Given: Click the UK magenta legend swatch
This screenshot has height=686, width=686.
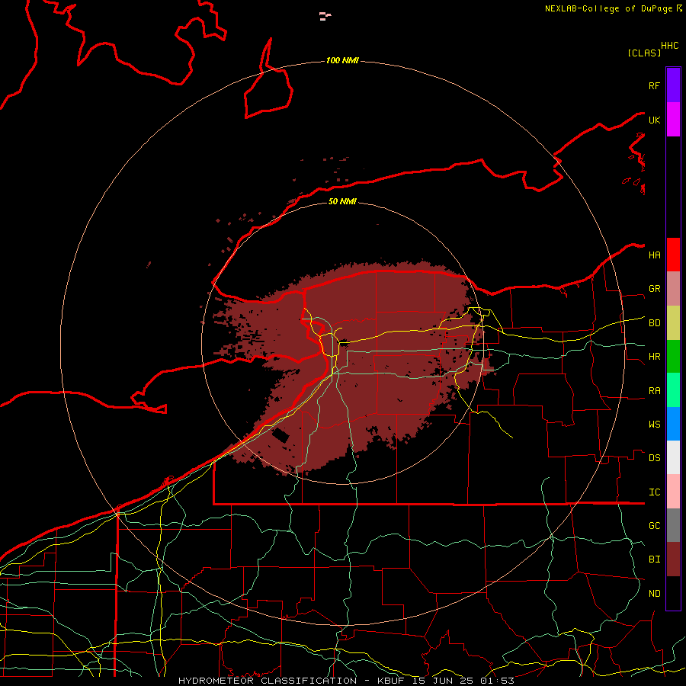Looking at the screenshot, I should pyautogui.click(x=673, y=120).
